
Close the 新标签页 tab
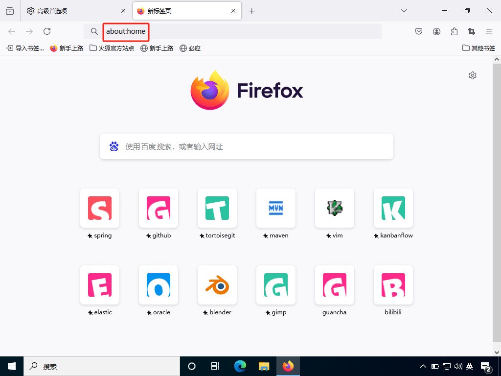(233, 11)
